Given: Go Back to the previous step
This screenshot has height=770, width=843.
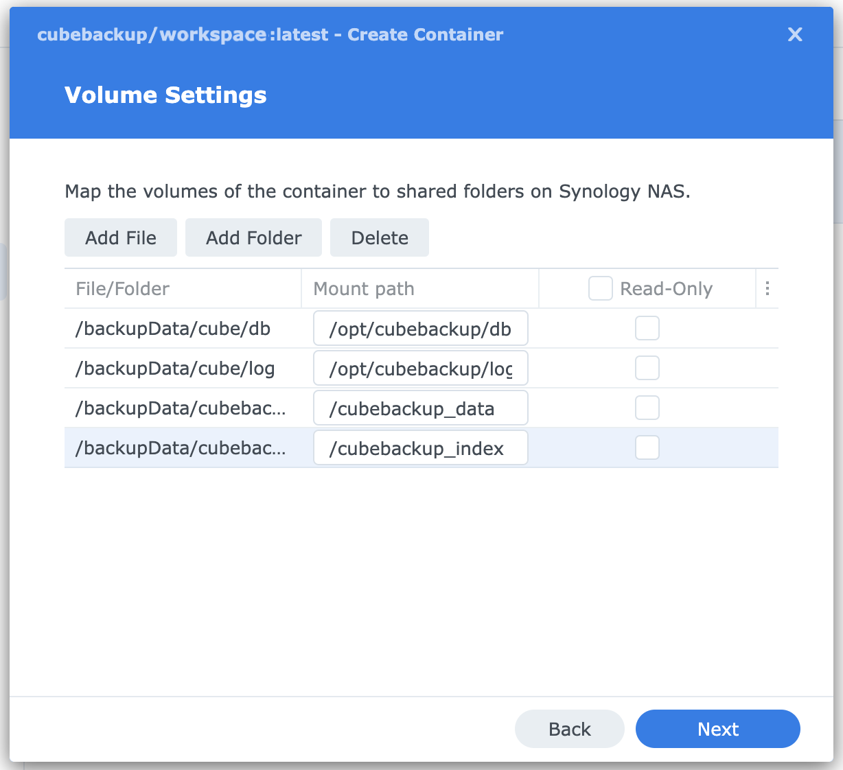Looking at the screenshot, I should click(x=570, y=729).
